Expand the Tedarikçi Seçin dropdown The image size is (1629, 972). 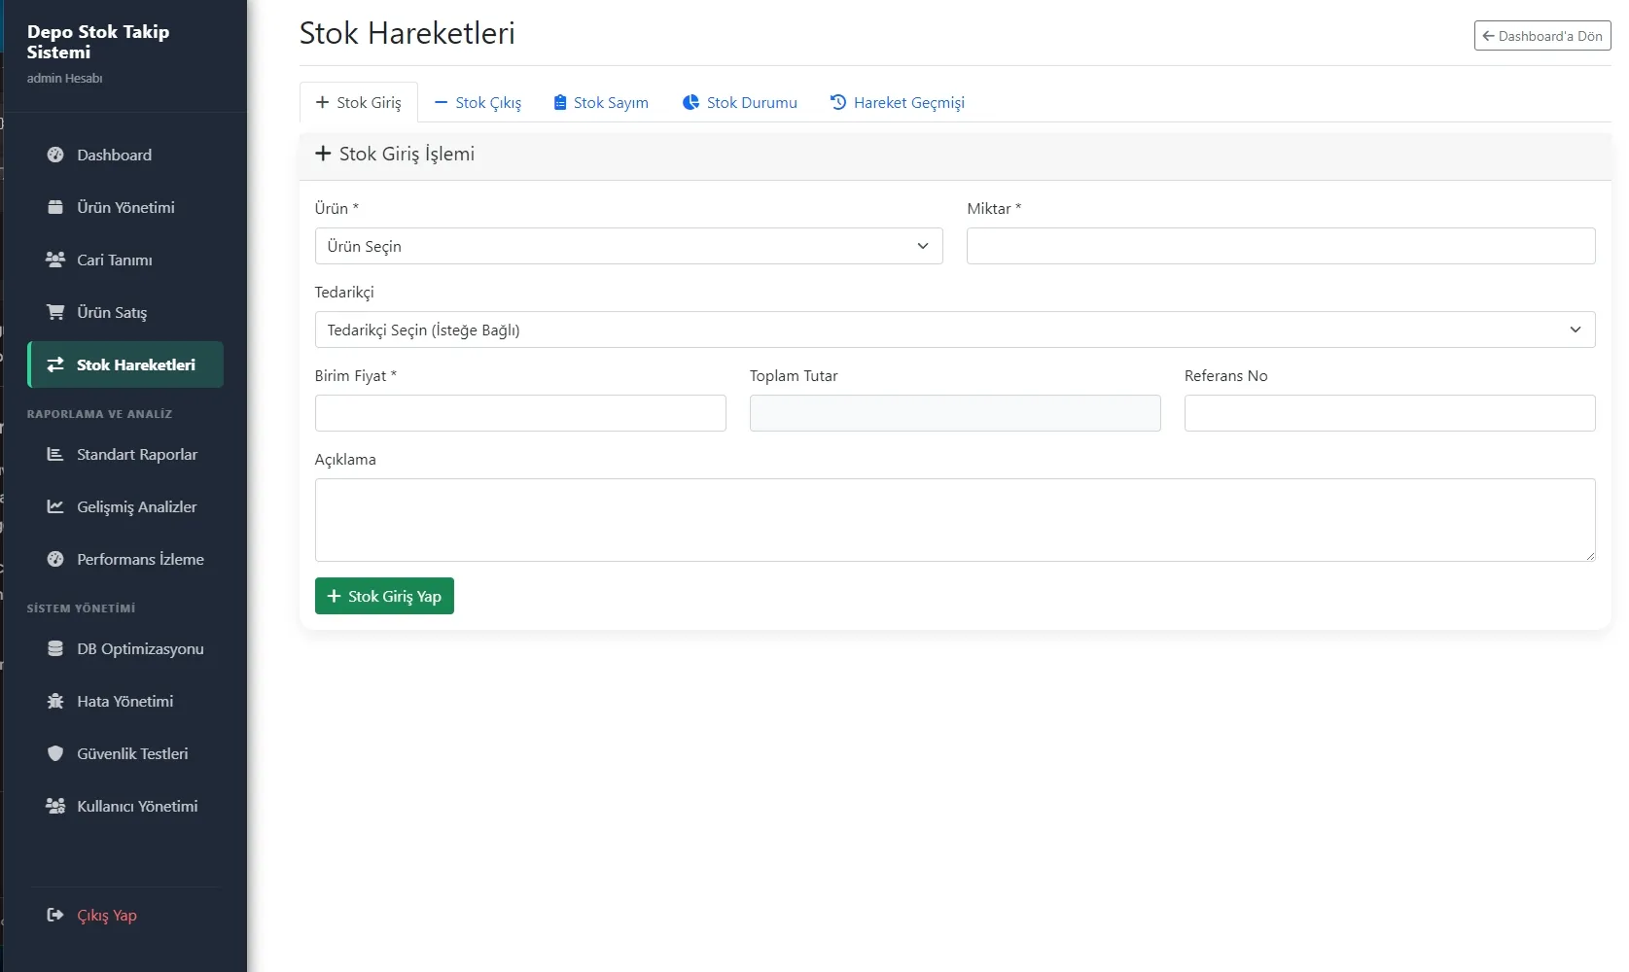point(954,330)
